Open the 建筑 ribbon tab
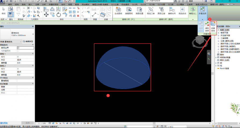The width and height of the screenshot is (240, 128). [10, 5]
